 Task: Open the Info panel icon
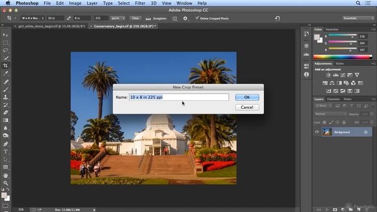coord(306,75)
